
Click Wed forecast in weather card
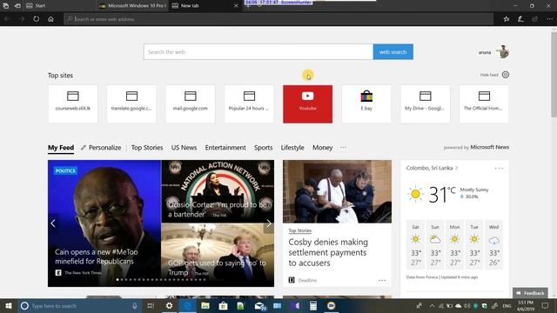(x=493, y=245)
